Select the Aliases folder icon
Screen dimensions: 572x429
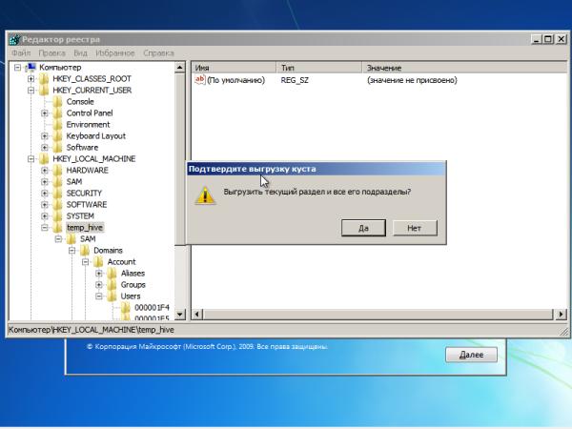[112, 273]
